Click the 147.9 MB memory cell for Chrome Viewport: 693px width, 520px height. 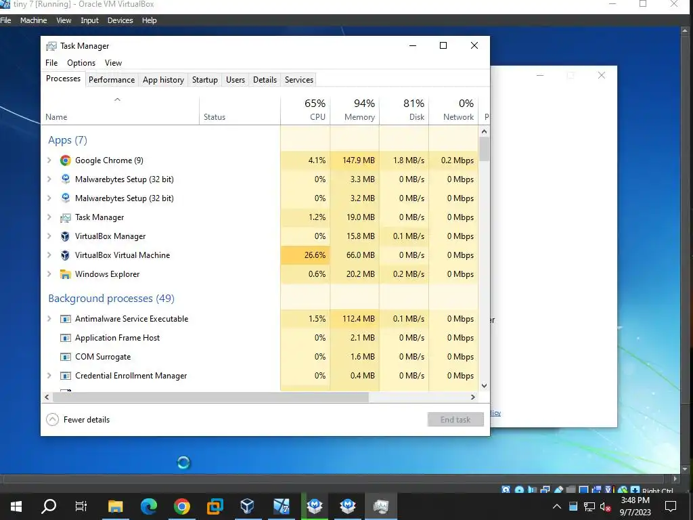point(355,160)
